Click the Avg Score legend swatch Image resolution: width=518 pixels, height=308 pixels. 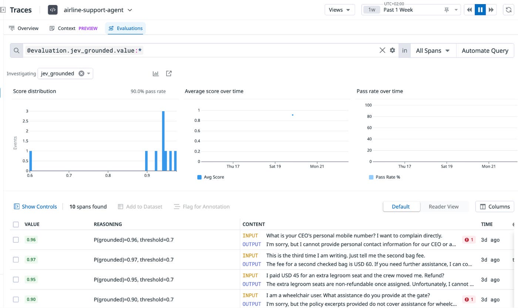[199, 177]
